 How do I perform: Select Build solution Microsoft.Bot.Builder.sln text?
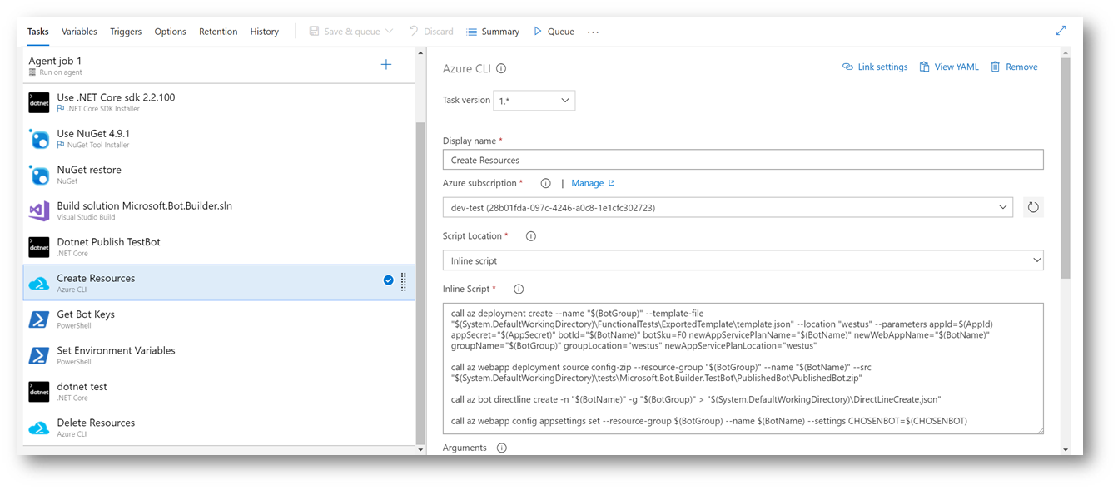tap(144, 205)
